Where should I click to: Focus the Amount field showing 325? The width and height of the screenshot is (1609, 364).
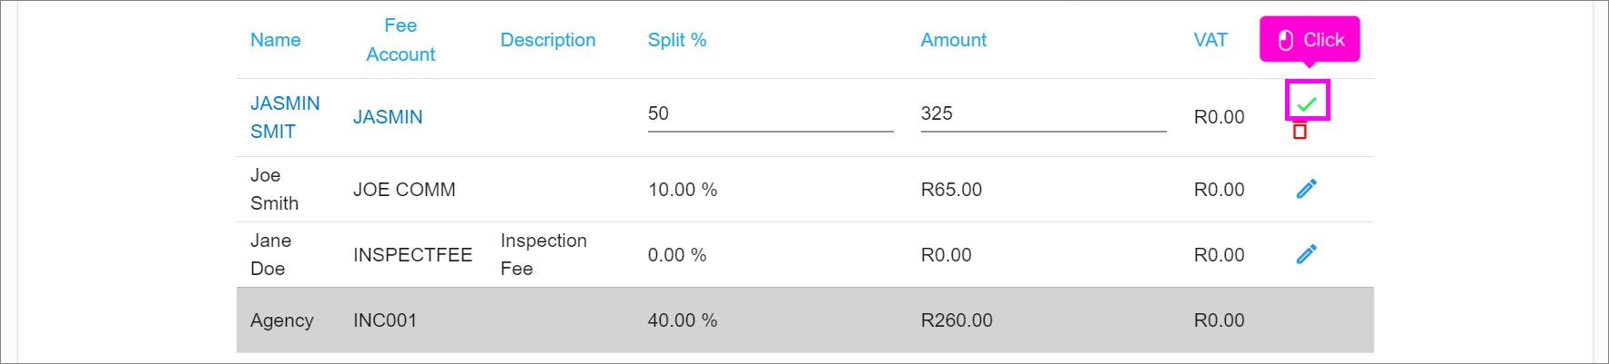point(1042,113)
